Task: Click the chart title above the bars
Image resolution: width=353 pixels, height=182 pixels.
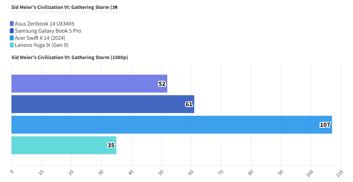Action: (70, 58)
